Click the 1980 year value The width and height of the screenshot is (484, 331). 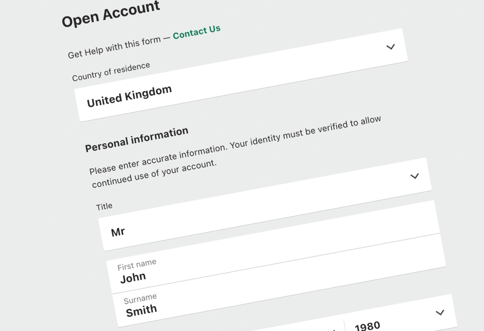point(367,326)
